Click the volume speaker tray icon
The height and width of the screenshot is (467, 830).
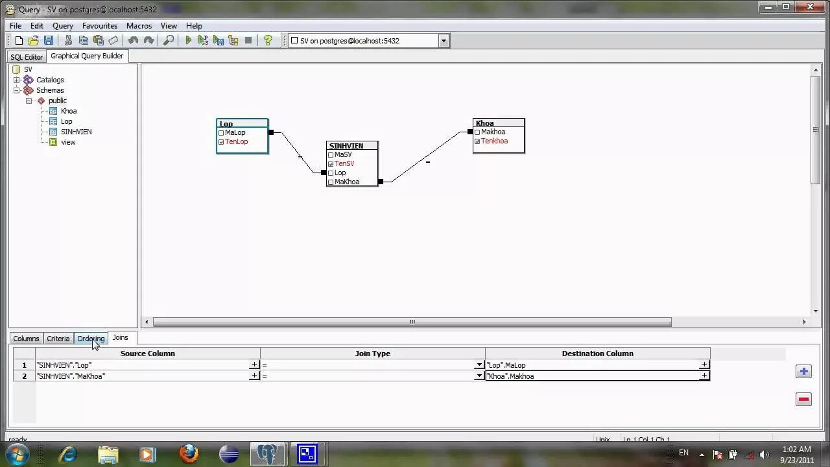[764, 455]
